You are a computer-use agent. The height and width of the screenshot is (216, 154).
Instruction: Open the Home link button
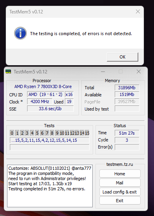pos(120,174)
